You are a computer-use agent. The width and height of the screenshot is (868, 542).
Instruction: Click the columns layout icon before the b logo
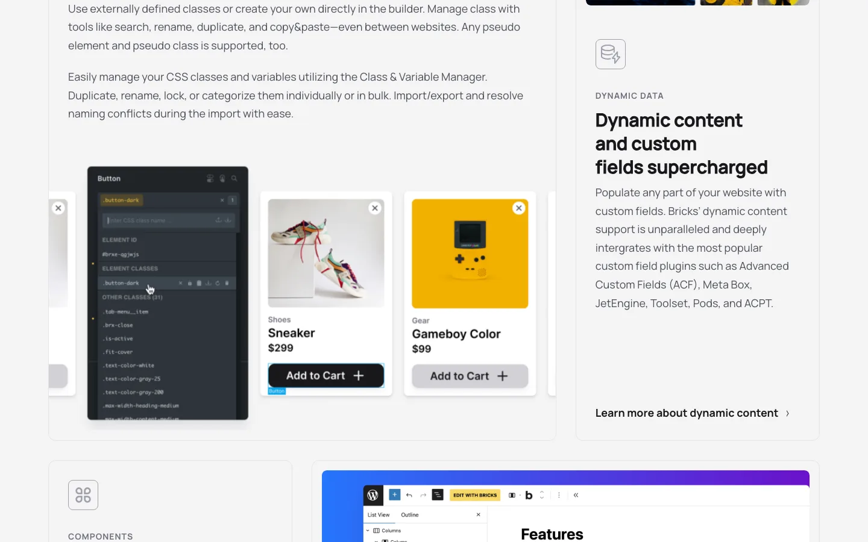[512, 495]
